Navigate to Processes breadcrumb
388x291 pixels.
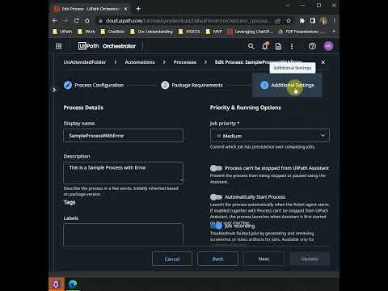(185, 62)
